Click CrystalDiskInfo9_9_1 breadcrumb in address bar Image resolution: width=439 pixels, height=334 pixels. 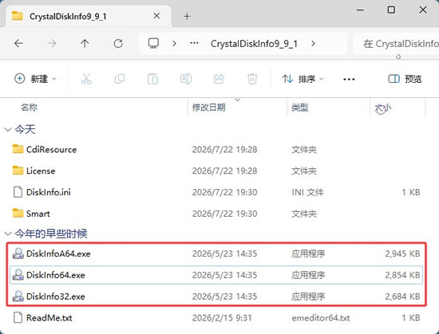(x=254, y=44)
